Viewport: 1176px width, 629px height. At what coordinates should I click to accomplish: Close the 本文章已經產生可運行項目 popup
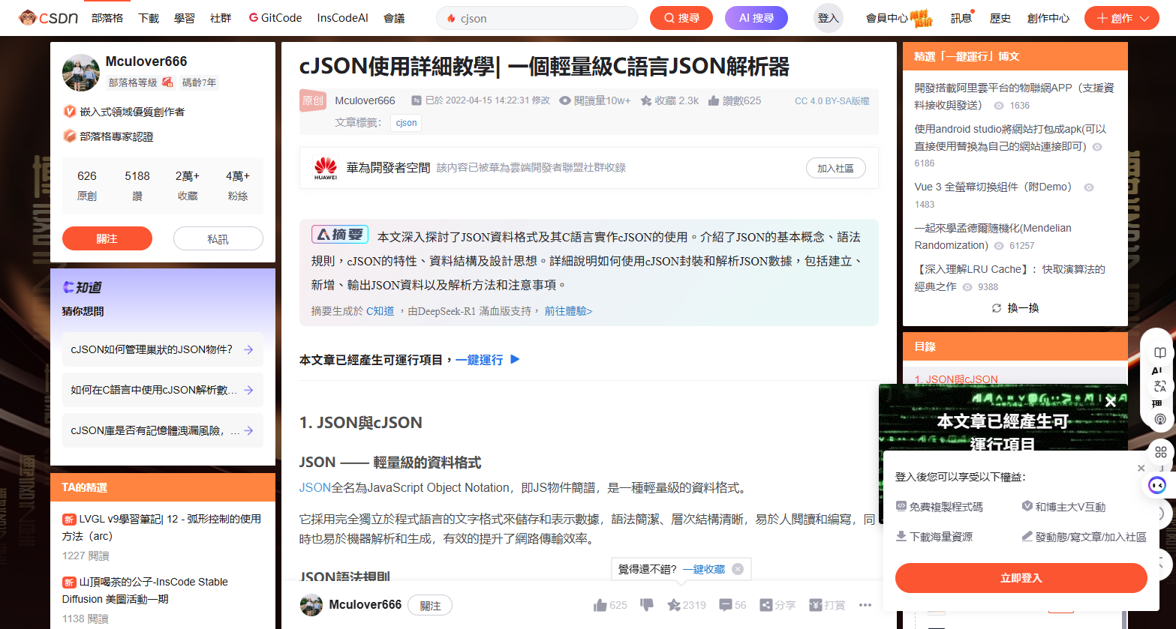[x=1111, y=402]
